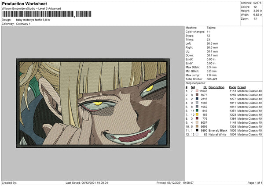Click the Trims value 33

point(208,39)
